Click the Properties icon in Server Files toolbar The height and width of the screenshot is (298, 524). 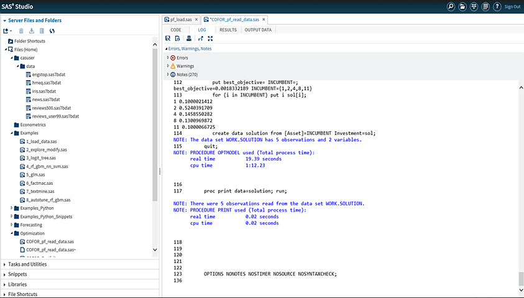(42, 30)
